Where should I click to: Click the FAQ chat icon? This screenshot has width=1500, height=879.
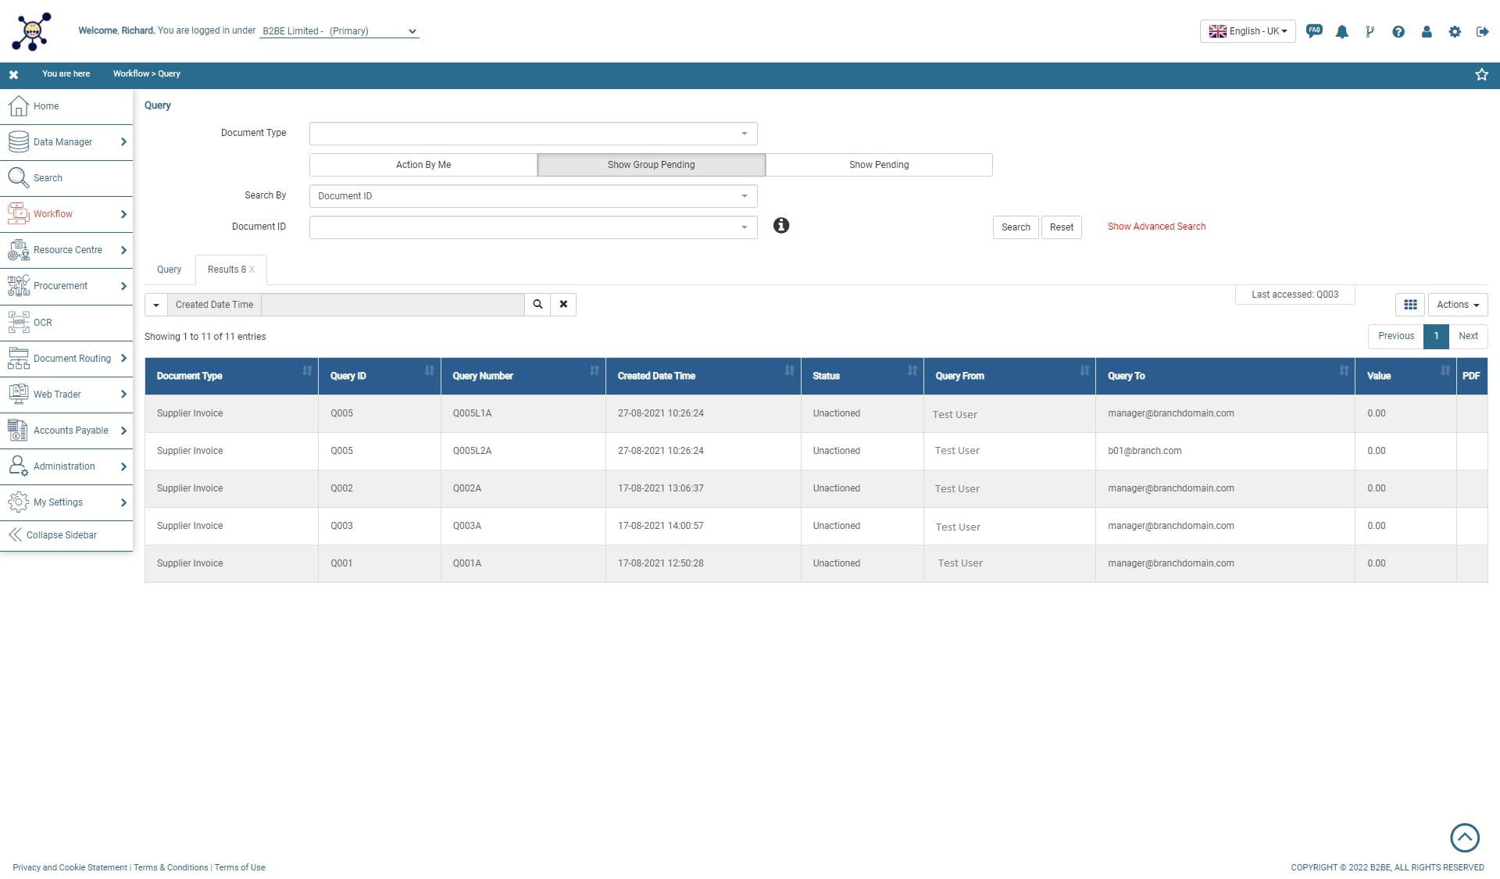1314,31
